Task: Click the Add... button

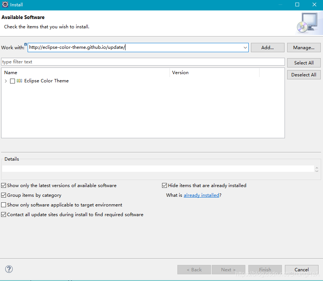Action: point(268,47)
